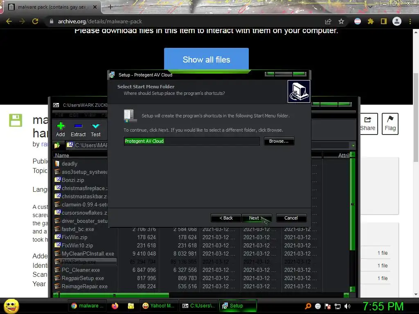This screenshot has height=314, width=419.
Task: Switch to Yahoo Messenger taskbar item
Action: (x=158, y=306)
